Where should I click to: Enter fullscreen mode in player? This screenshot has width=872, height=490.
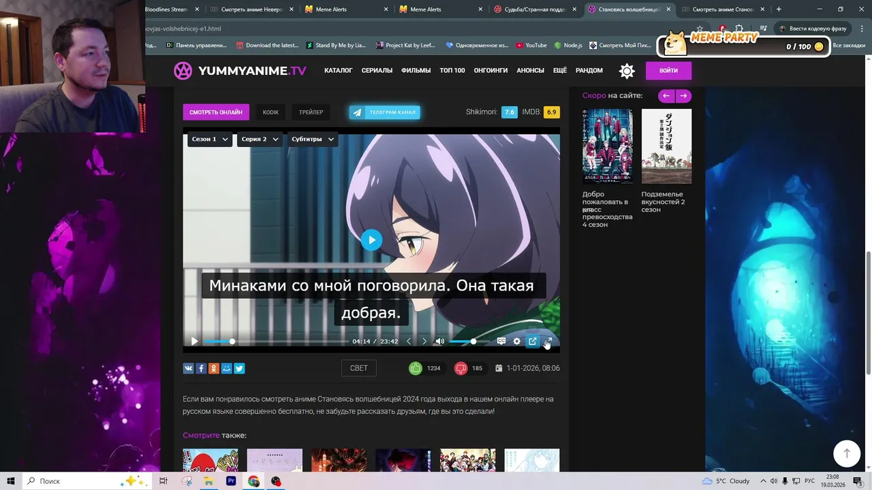point(548,341)
